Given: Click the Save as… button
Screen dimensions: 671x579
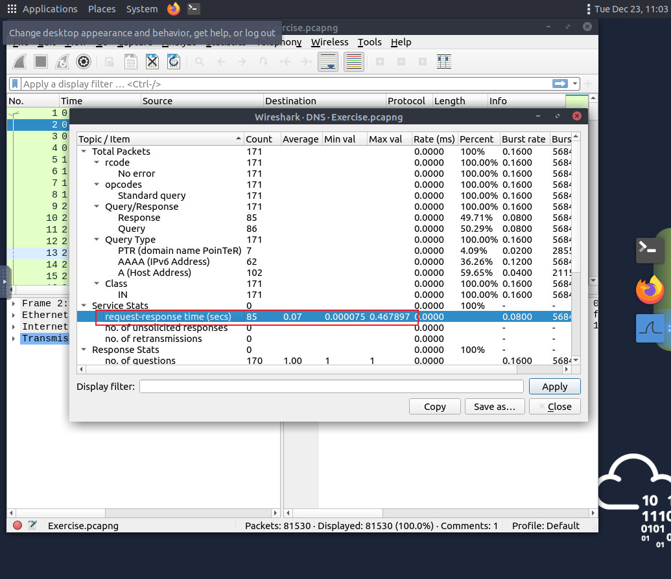Looking at the screenshot, I should tap(495, 407).
